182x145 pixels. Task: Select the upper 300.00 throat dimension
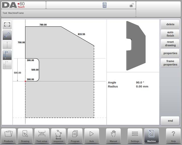[30, 60]
